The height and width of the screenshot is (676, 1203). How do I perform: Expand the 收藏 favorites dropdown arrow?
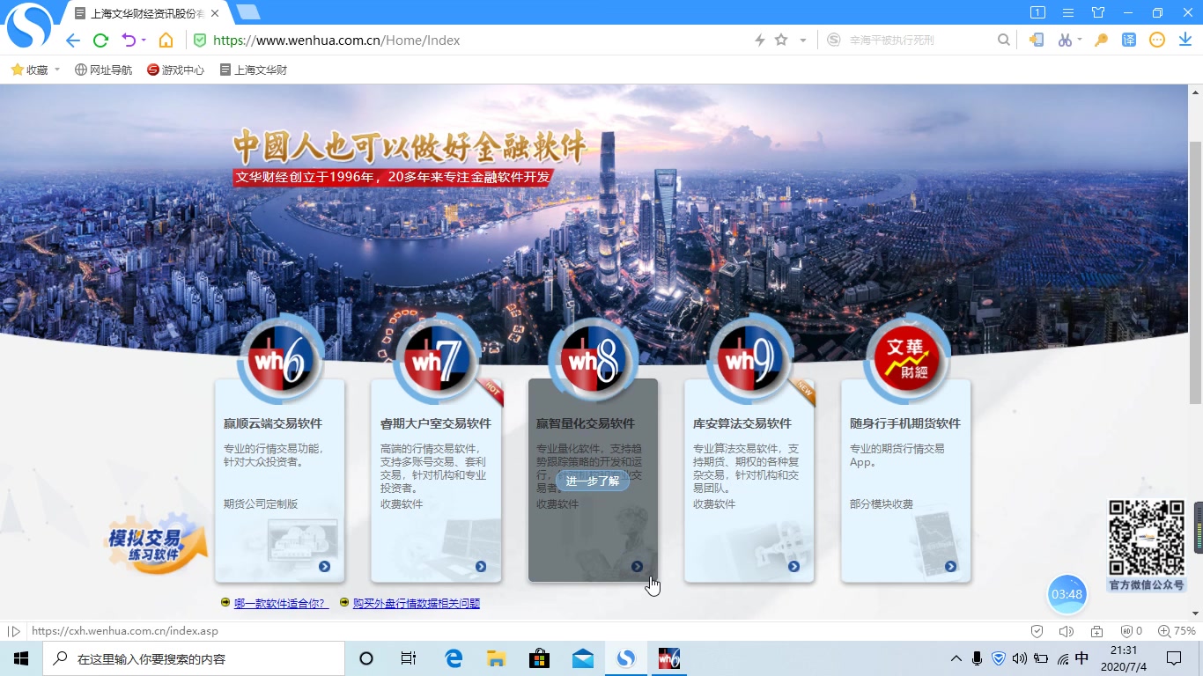coord(57,70)
